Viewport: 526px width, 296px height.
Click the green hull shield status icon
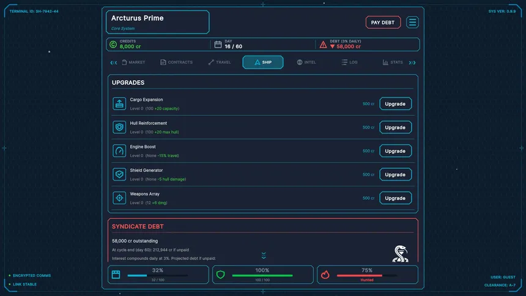(x=220, y=275)
